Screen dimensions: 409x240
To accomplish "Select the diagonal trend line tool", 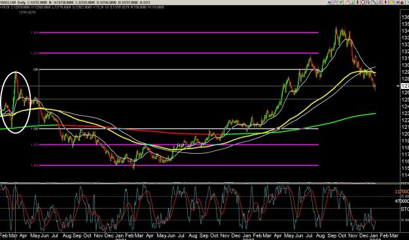I will pos(374,3).
